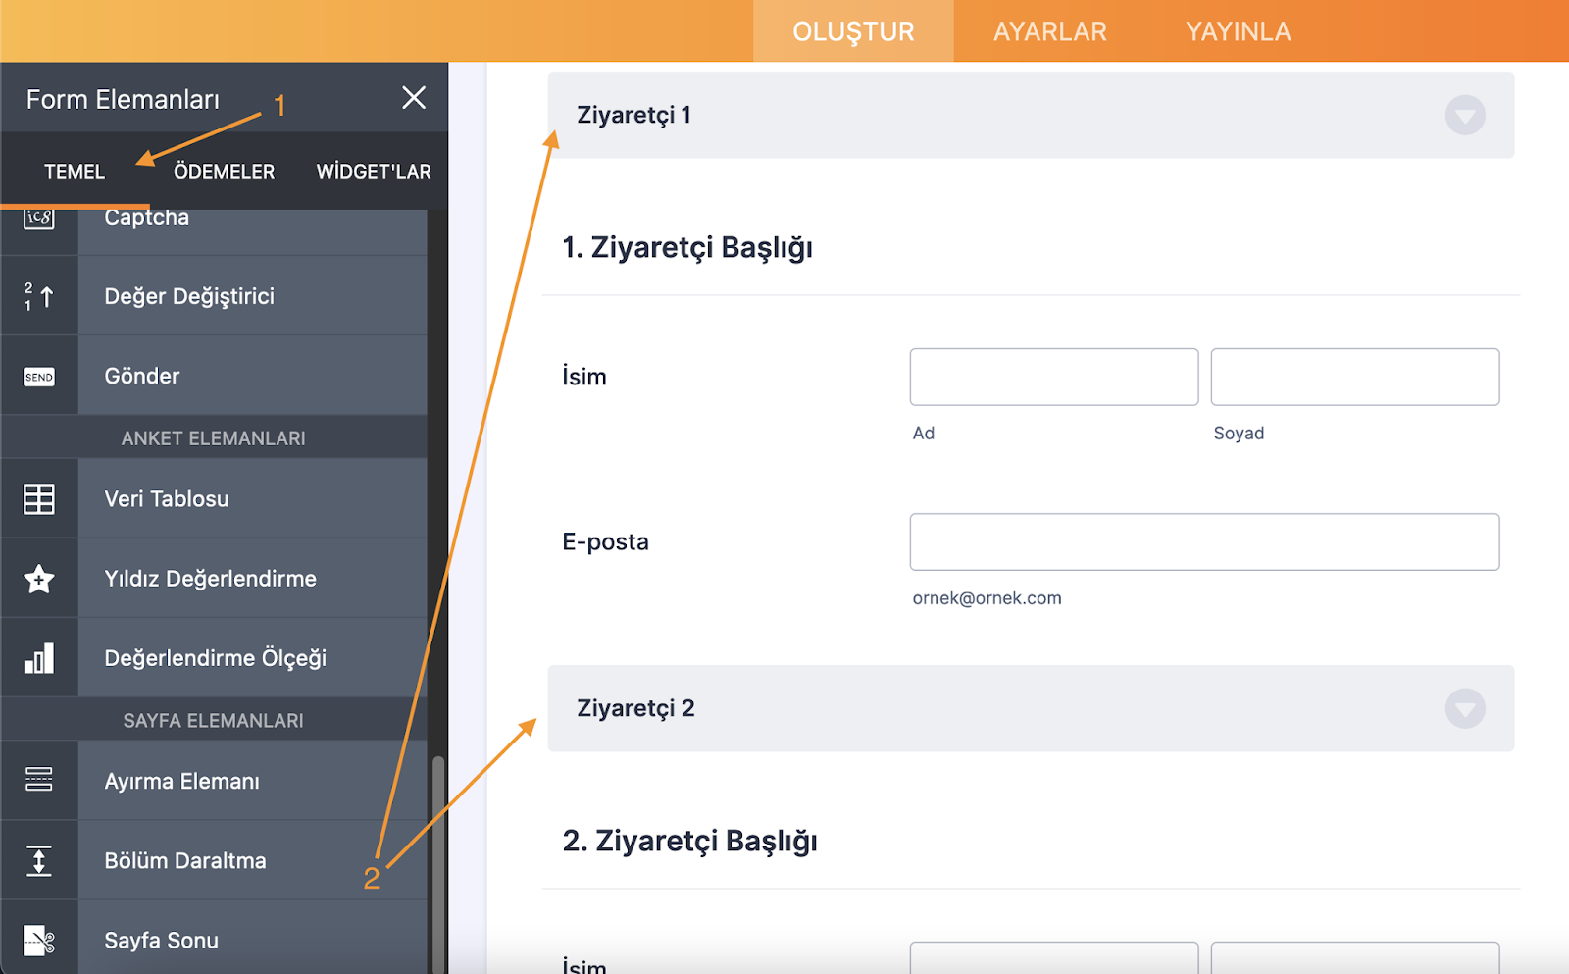Click the E-posta field label
The image size is (1569, 974).
point(605,541)
